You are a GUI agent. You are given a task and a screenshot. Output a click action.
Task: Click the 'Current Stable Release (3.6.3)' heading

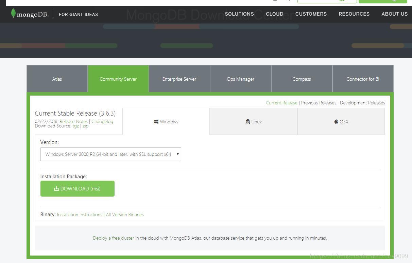pos(75,113)
